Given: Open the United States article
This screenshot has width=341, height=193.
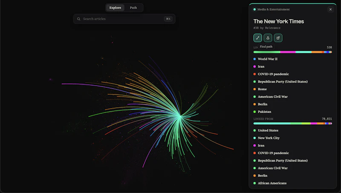Looking at the screenshot, I should tap(268, 130).
